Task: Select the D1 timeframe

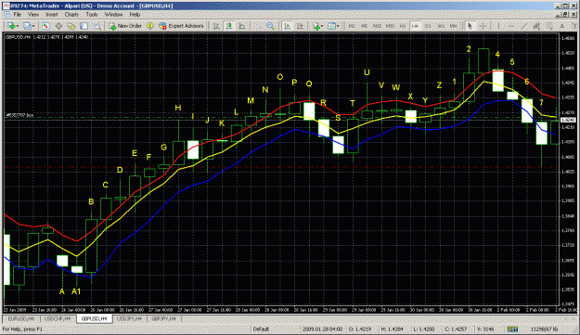Action: click(x=428, y=26)
